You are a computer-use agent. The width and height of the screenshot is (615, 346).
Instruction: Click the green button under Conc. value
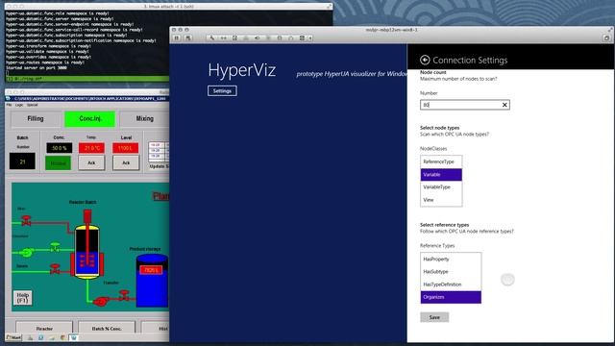58,162
